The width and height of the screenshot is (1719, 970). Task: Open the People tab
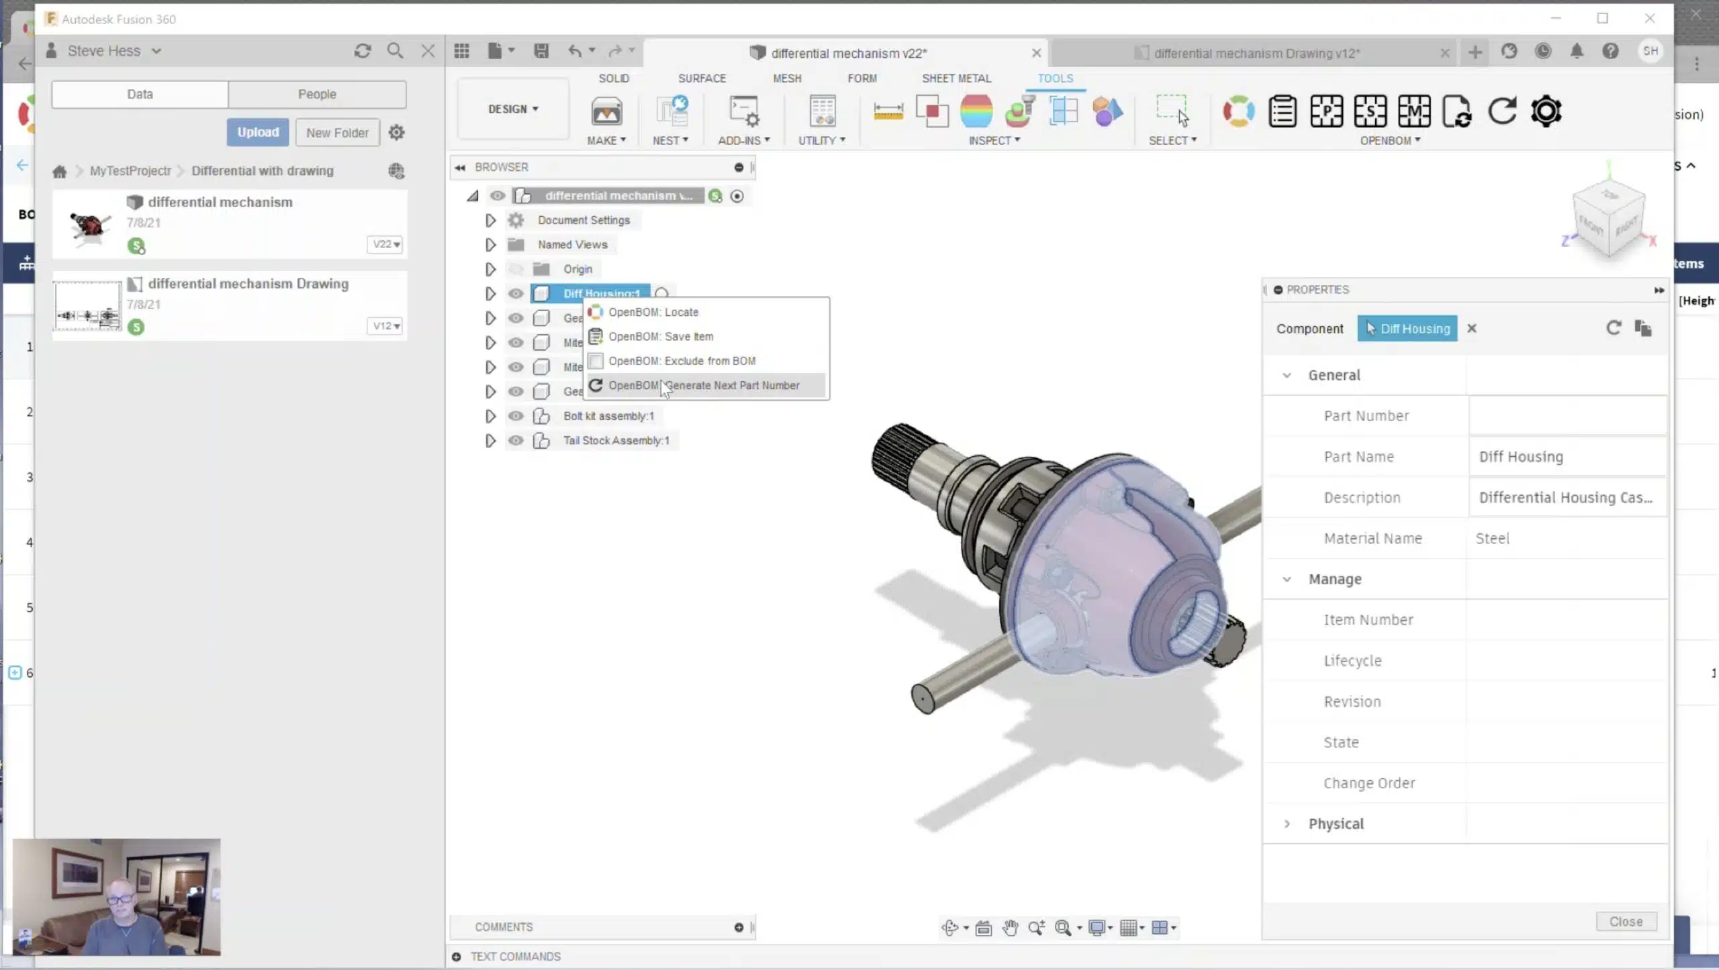tap(317, 94)
